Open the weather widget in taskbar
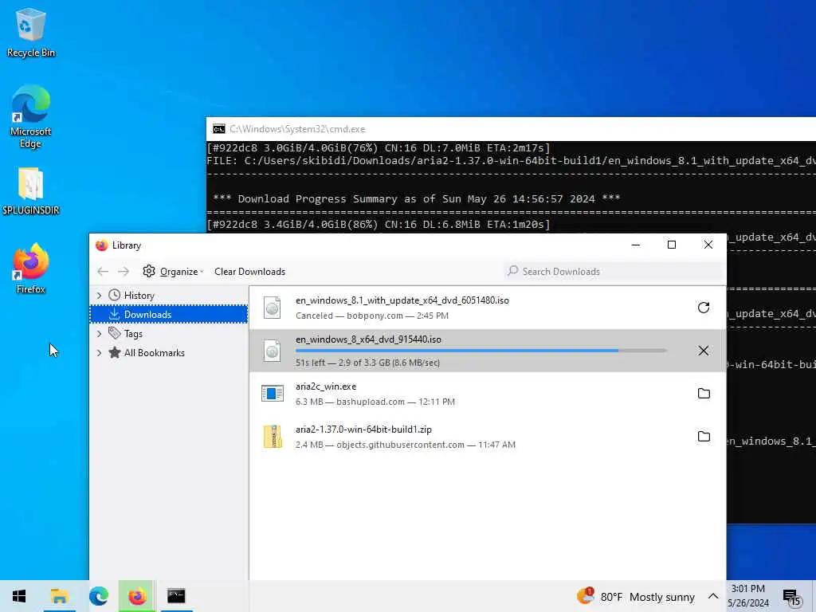 point(635,596)
